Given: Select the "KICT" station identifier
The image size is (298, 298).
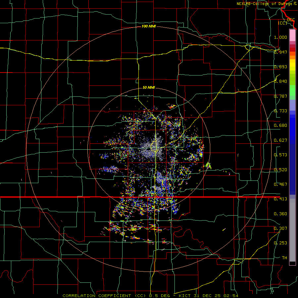Looking at the screenshot, I should pos(184,296).
